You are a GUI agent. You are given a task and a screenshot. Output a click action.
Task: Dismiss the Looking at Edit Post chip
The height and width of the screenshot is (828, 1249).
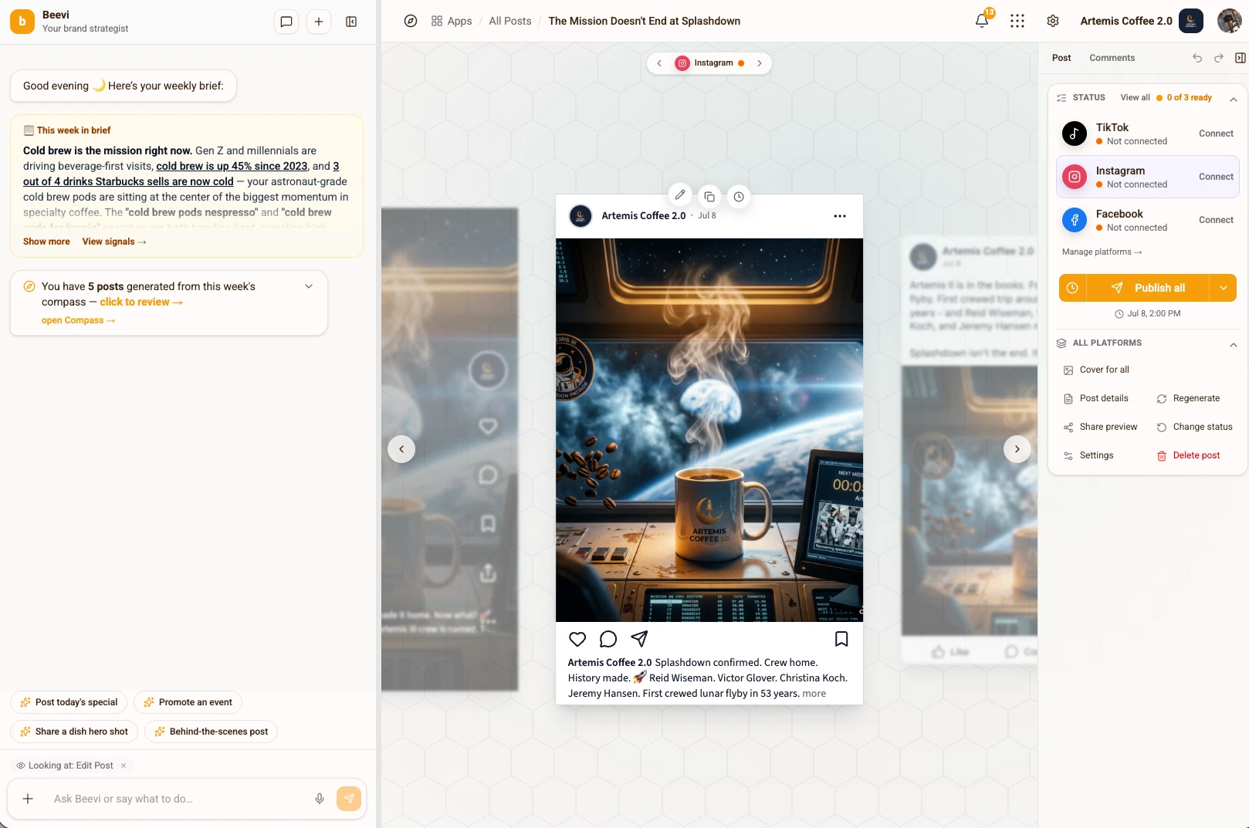[x=124, y=765]
